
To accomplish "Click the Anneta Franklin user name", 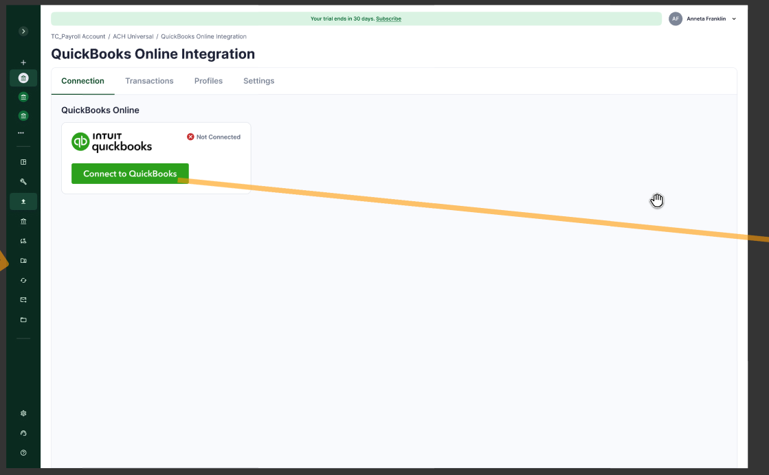I will [x=706, y=19].
